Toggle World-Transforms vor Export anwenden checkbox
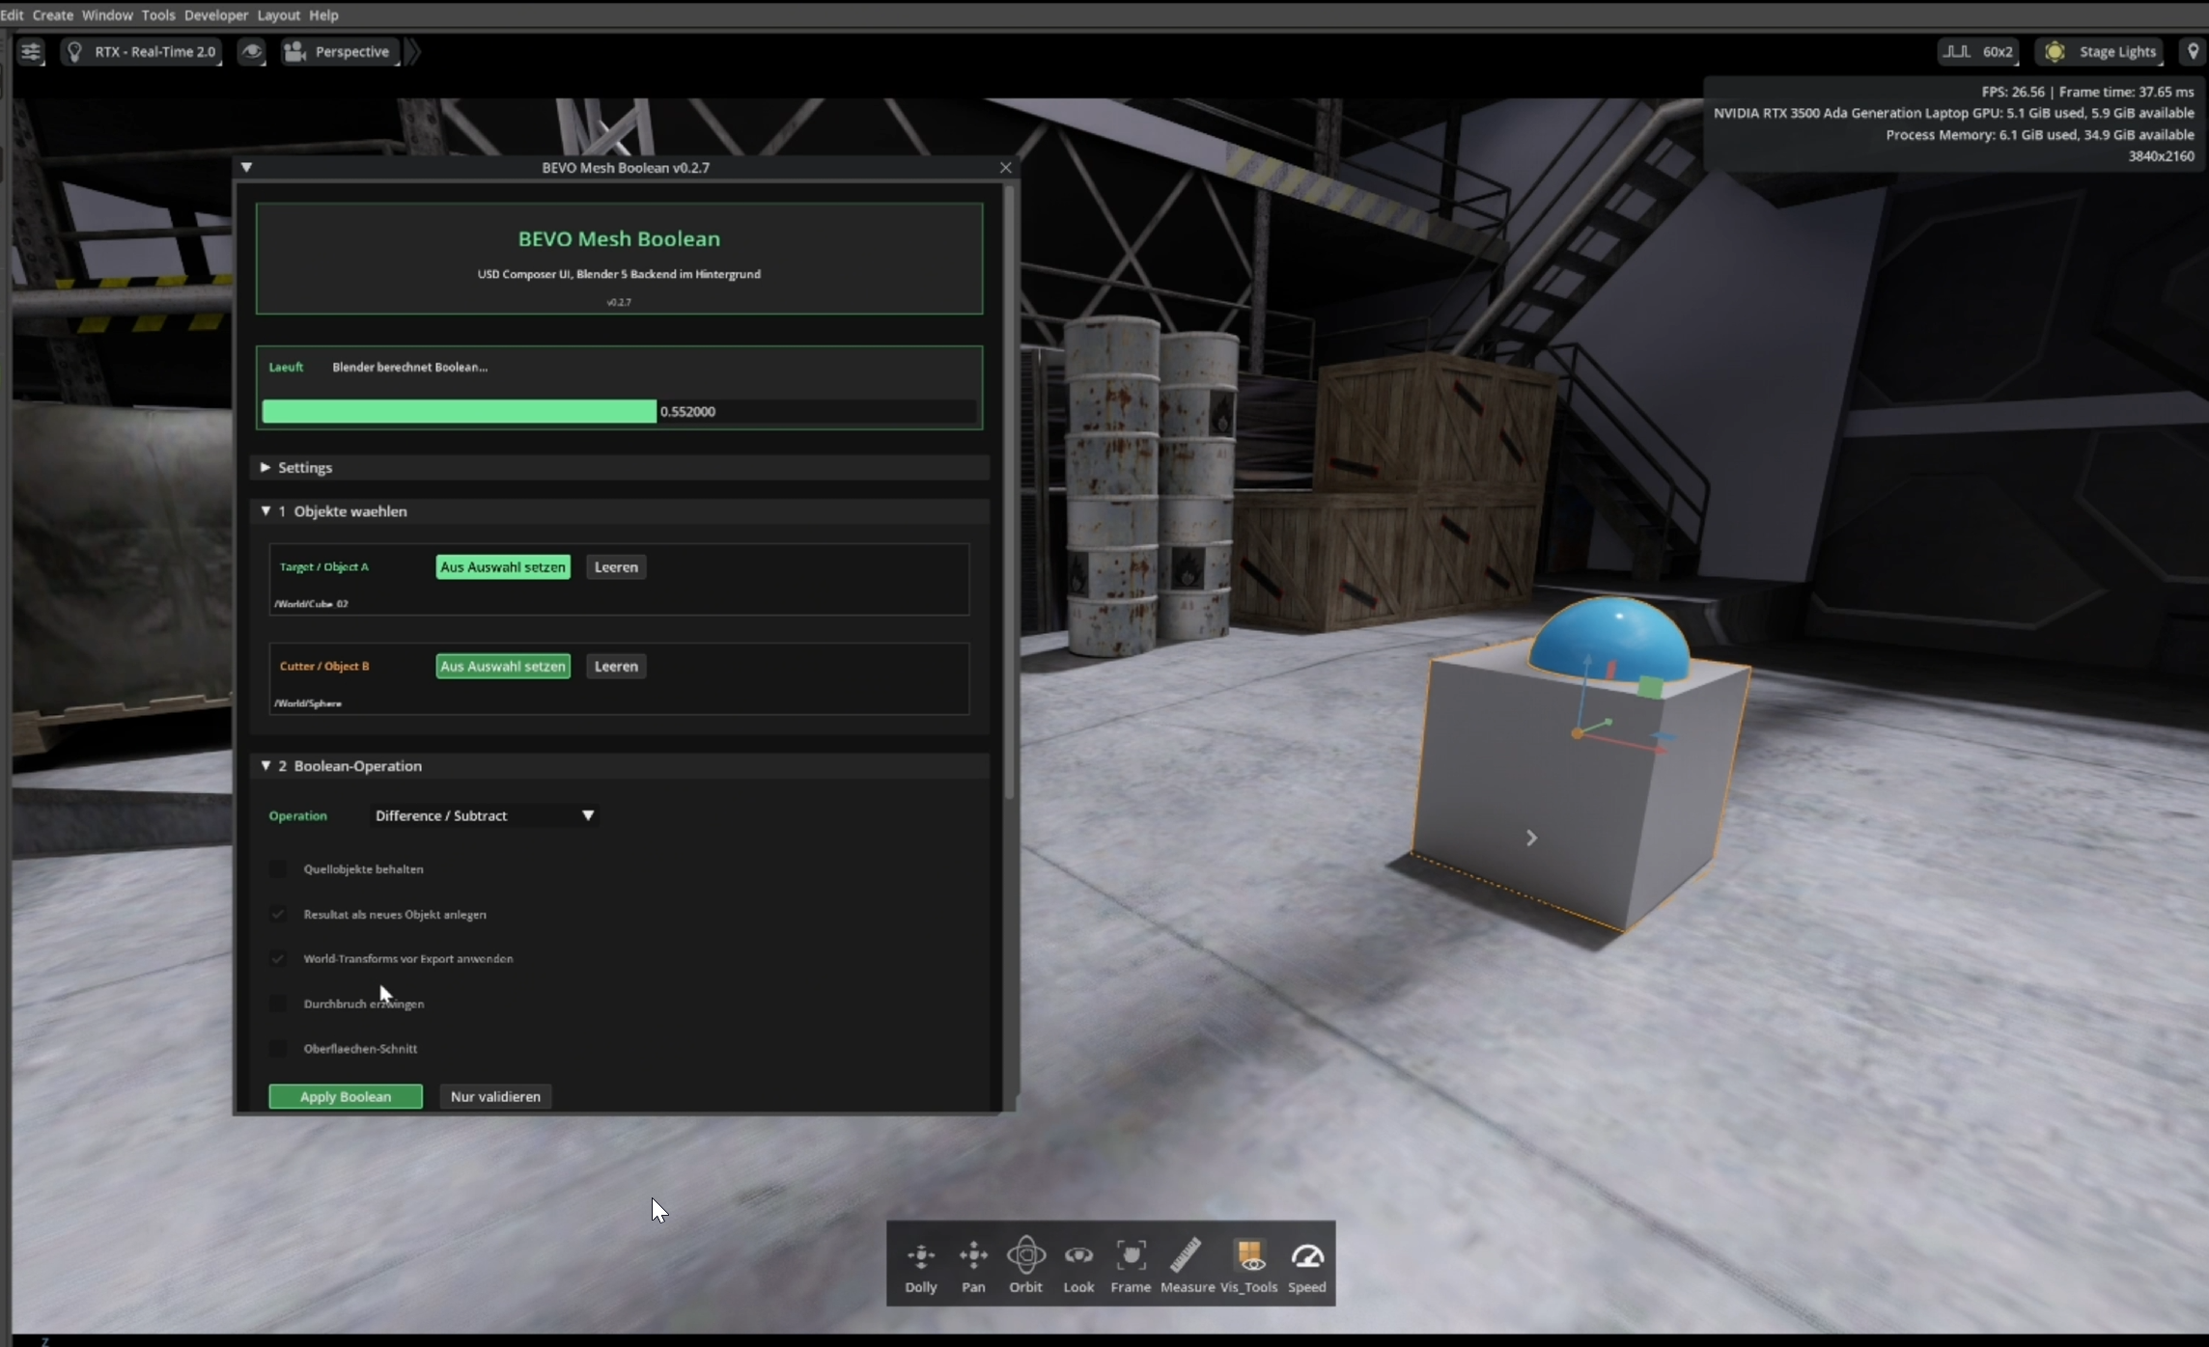Viewport: 2209px width, 1347px height. click(278, 959)
